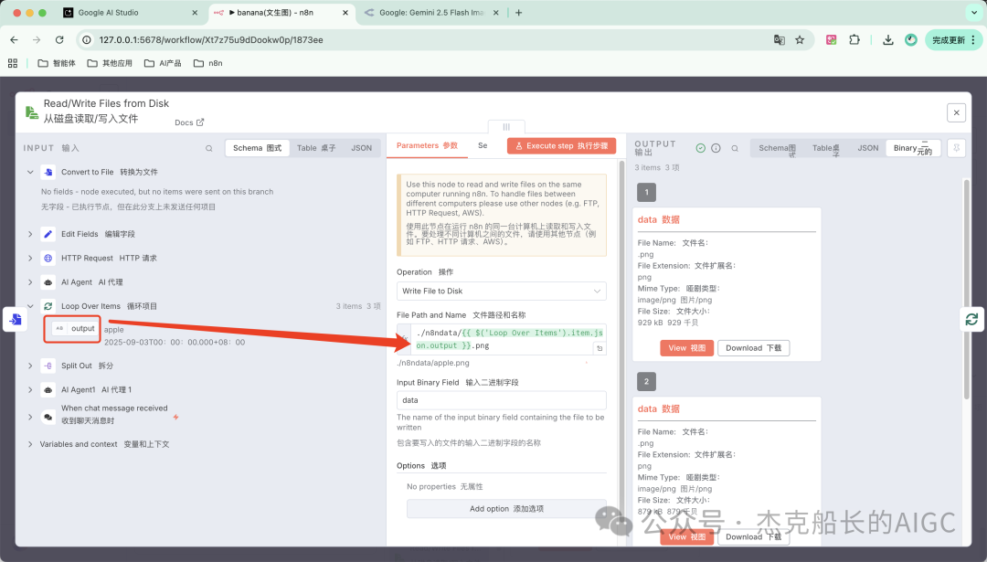Expand the Edit Fields section
This screenshot has width=987, height=562.
[x=30, y=234]
